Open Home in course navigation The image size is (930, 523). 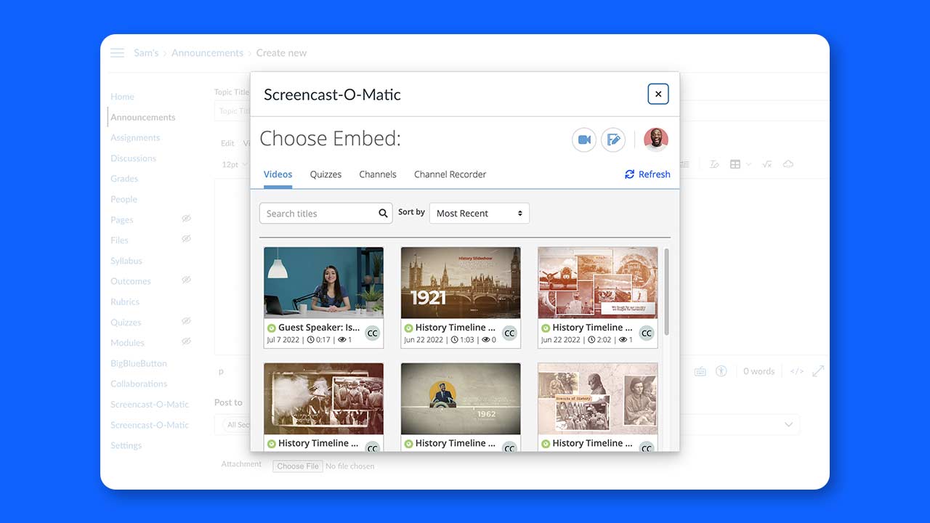pyautogui.click(x=122, y=97)
